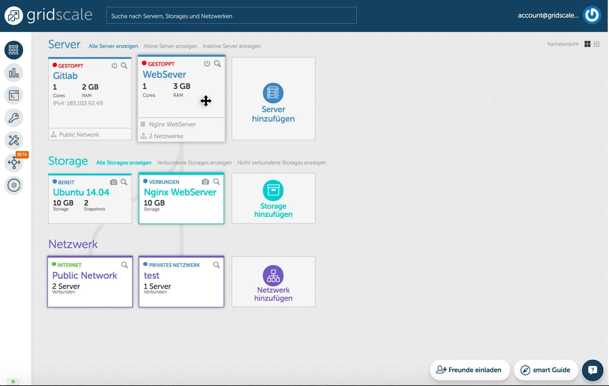Show connected storages
This screenshot has width=609, height=386.
click(194, 163)
